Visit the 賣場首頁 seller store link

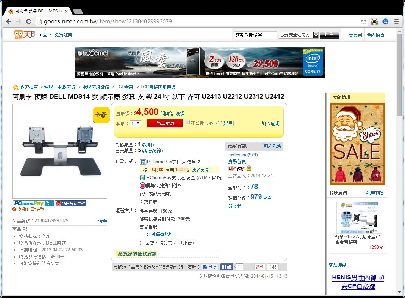pyautogui.click(x=237, y=162)
